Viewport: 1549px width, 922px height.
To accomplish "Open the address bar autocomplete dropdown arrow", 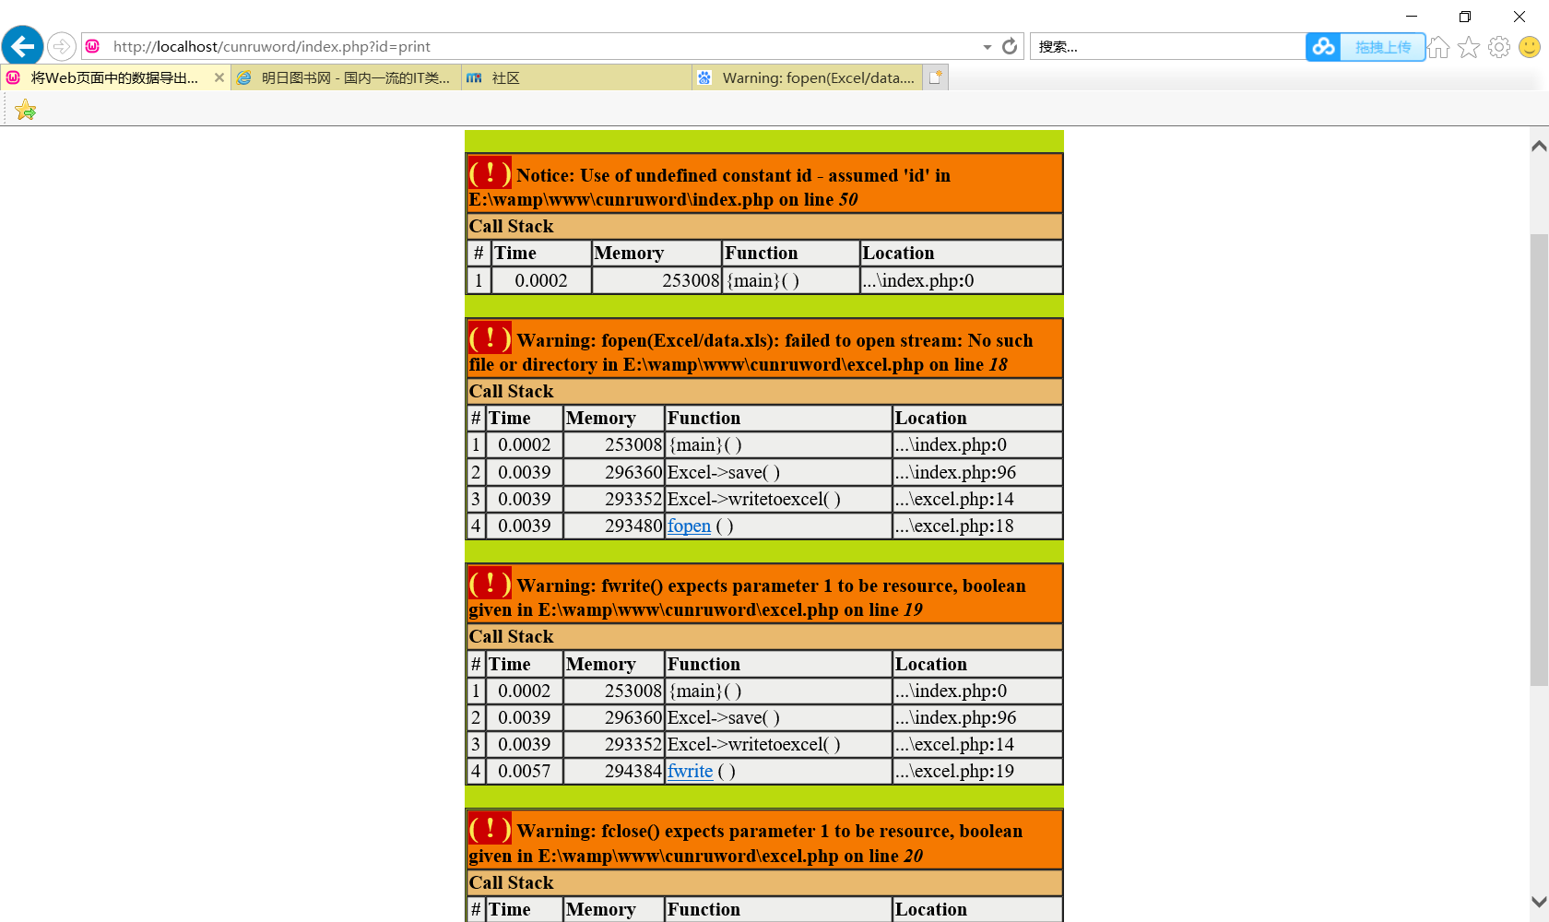I will point(987,47).
